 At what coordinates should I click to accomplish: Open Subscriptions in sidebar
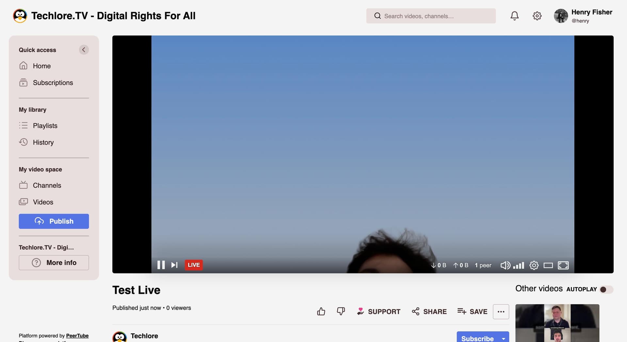(x=46, y=83)
